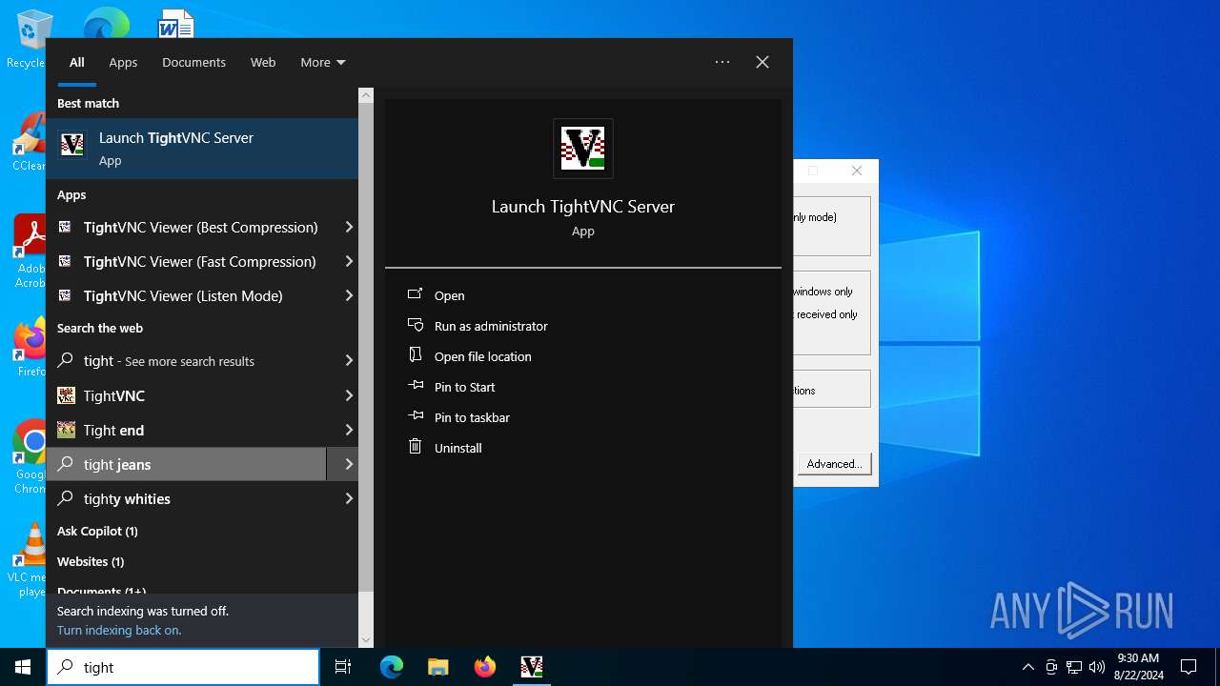The image size is (1220, 686).
Task: Click the Run as administrator shield icon
Action: click(415, 325)
